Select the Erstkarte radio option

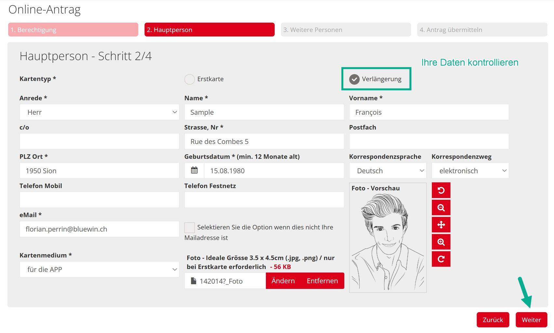pos(190,79)
